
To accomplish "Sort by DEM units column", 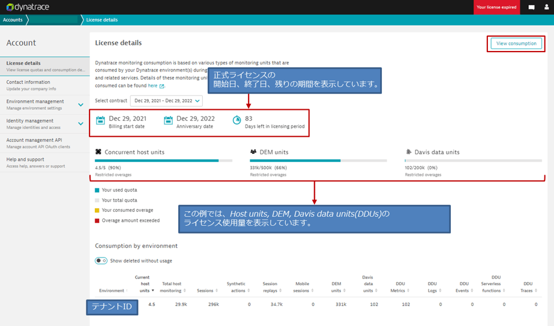I will [338, 287].
